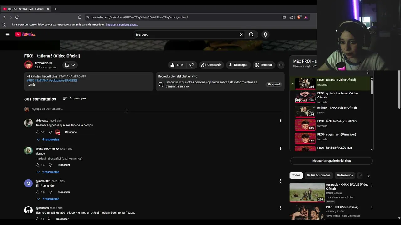Bookmark this page icon in address bar
Screen dimensions: 401x225
point(80,17)
